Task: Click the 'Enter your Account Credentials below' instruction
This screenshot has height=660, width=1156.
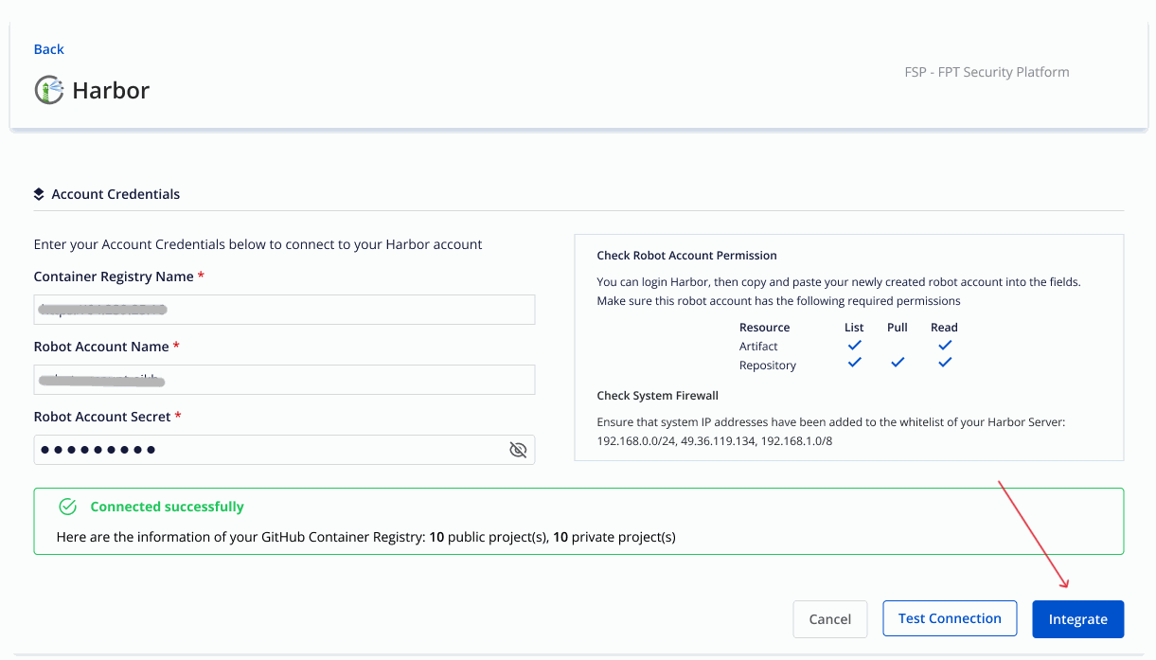Action: 258,244
